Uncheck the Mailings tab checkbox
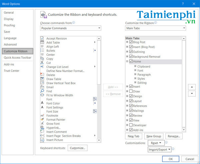This screenshot has height=164, width=200. 131,110
